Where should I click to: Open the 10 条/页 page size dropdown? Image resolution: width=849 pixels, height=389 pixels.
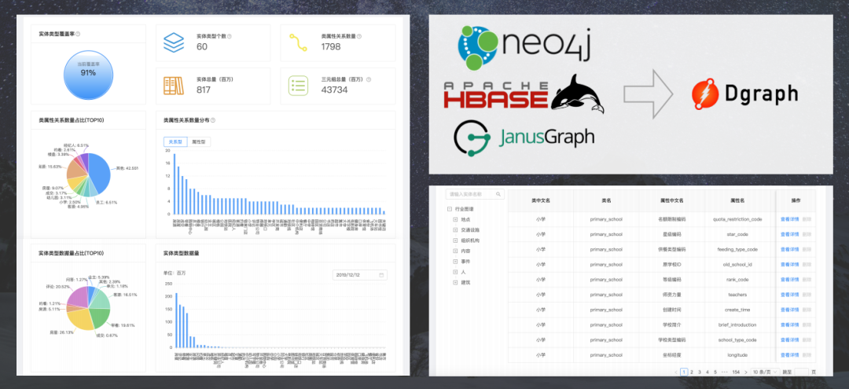point(766,372)
